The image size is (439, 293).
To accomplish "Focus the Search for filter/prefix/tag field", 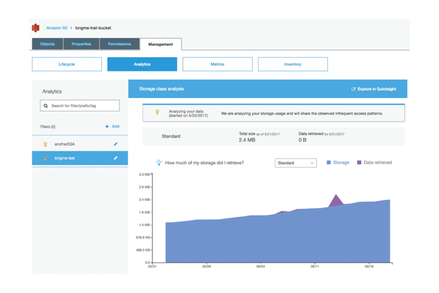I will tap(80, 106).
